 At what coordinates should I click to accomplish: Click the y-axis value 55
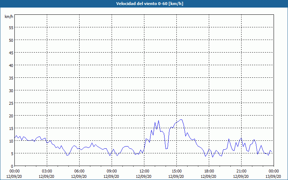pos(11,28)
